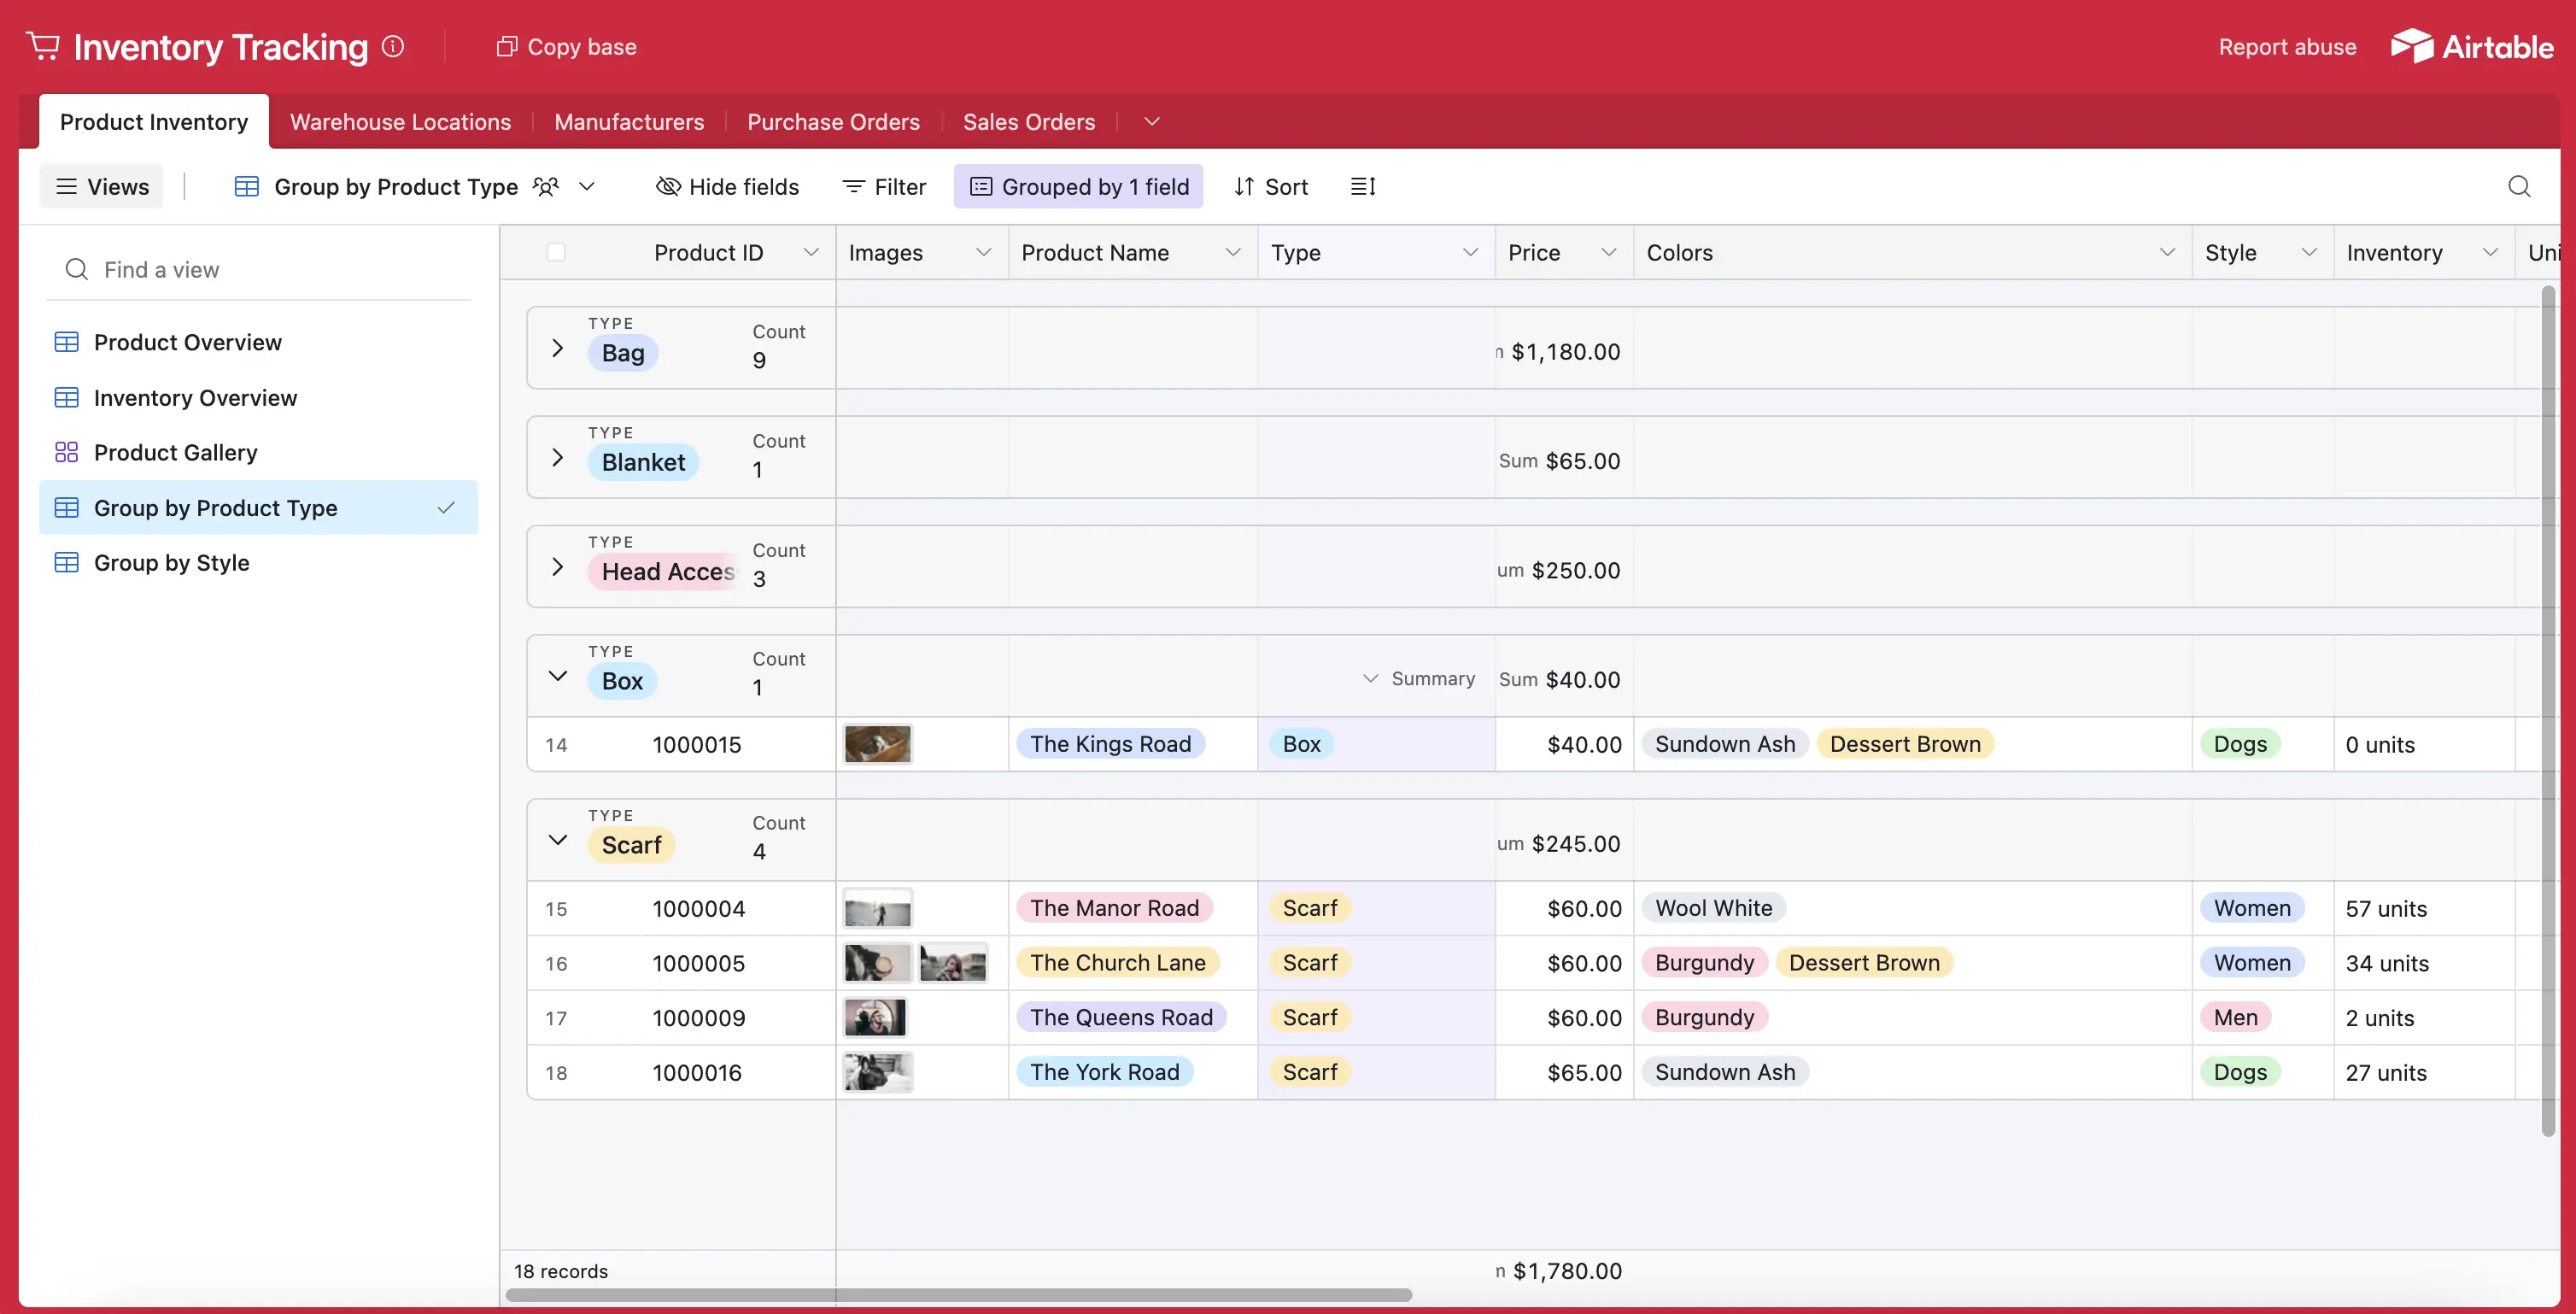Click the Airtable logo
This screenshot has width=2576, height=1314.
point(2472,46)
